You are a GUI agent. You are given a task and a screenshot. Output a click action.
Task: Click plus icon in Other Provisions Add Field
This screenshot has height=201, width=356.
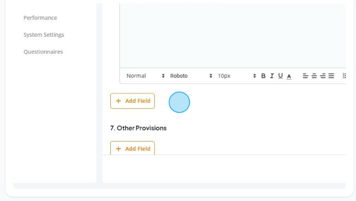(119, 149)
